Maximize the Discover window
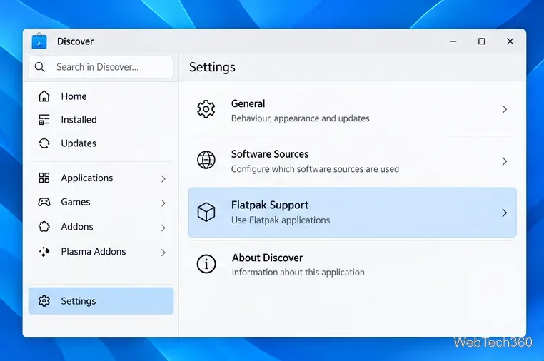This screenshot has width=544, height=361. point(482,41)
